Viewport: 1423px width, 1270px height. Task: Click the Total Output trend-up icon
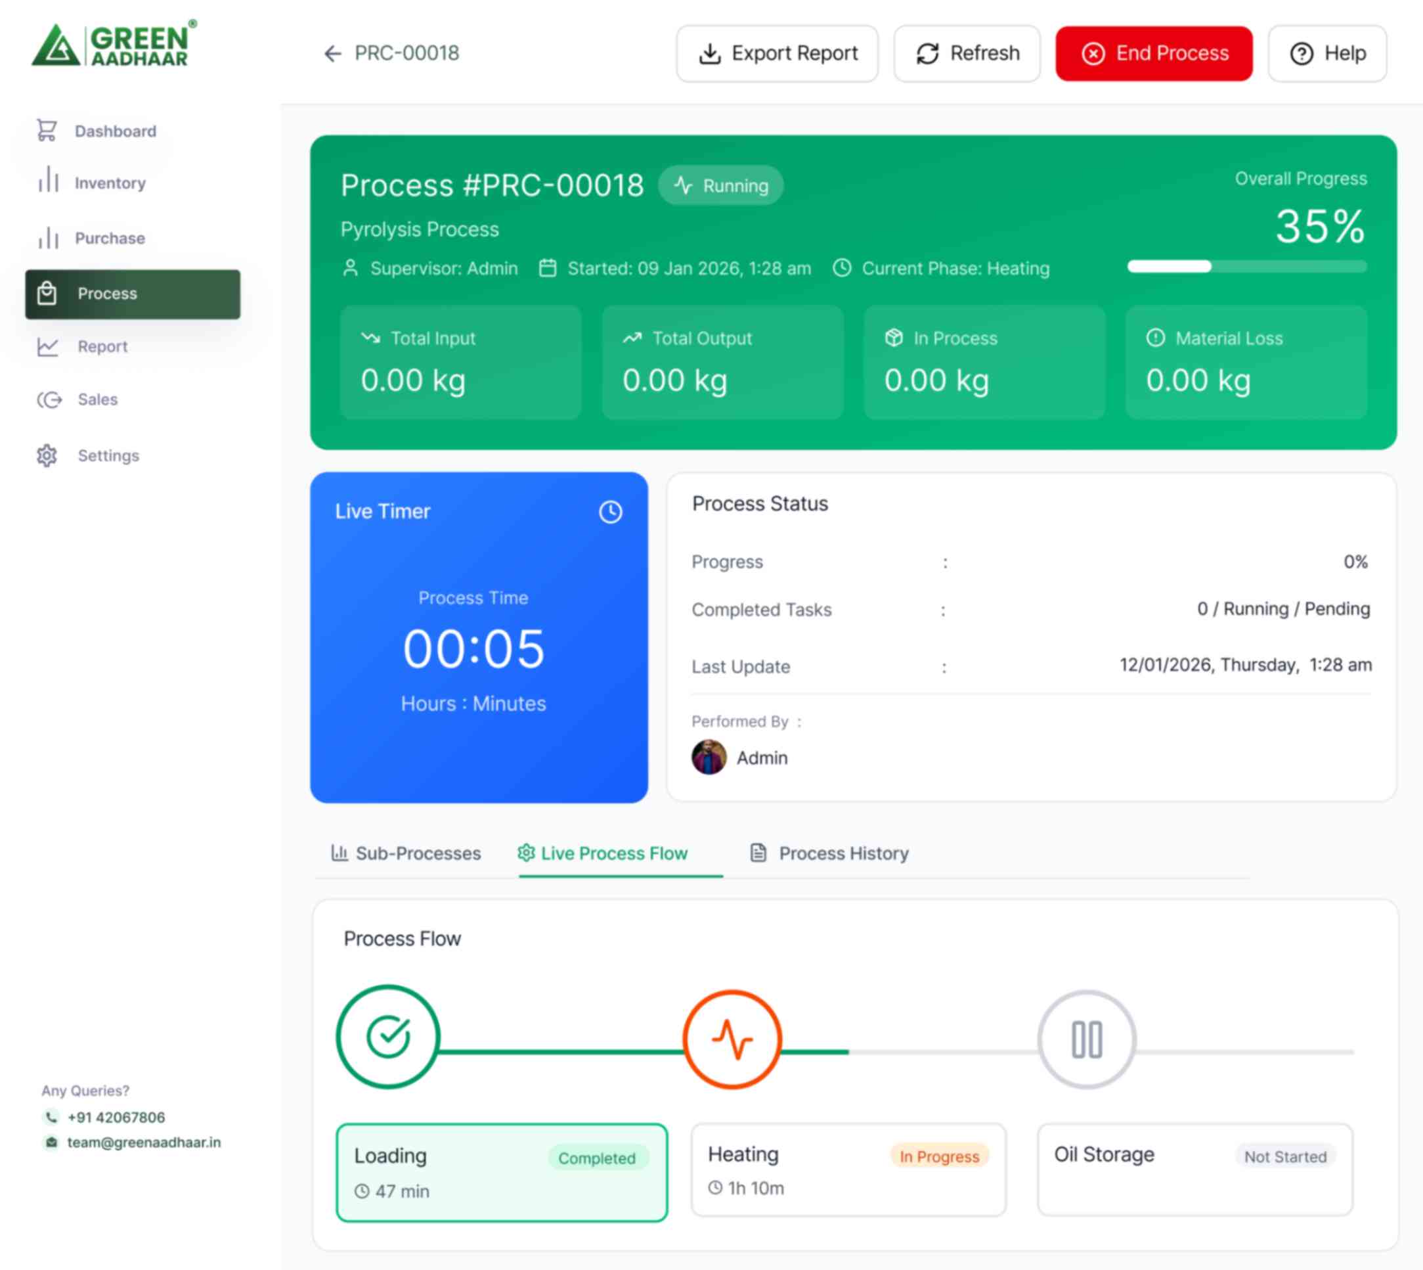[x=632, y=338]
